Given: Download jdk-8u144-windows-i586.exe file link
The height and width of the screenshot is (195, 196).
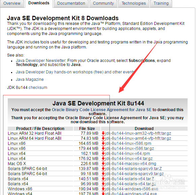Looking at the screenshot, I should 131,189.
